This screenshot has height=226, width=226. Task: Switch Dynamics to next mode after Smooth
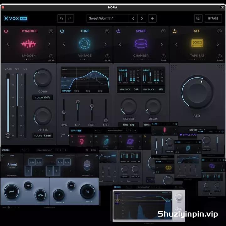49,44
